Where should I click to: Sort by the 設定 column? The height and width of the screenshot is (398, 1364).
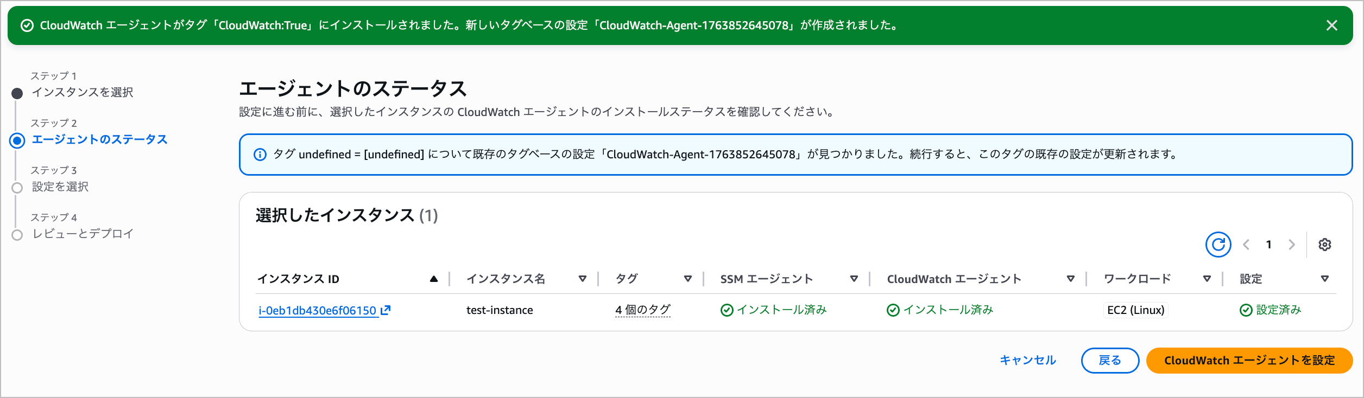pyautogui.click(x=1325, y=279)
